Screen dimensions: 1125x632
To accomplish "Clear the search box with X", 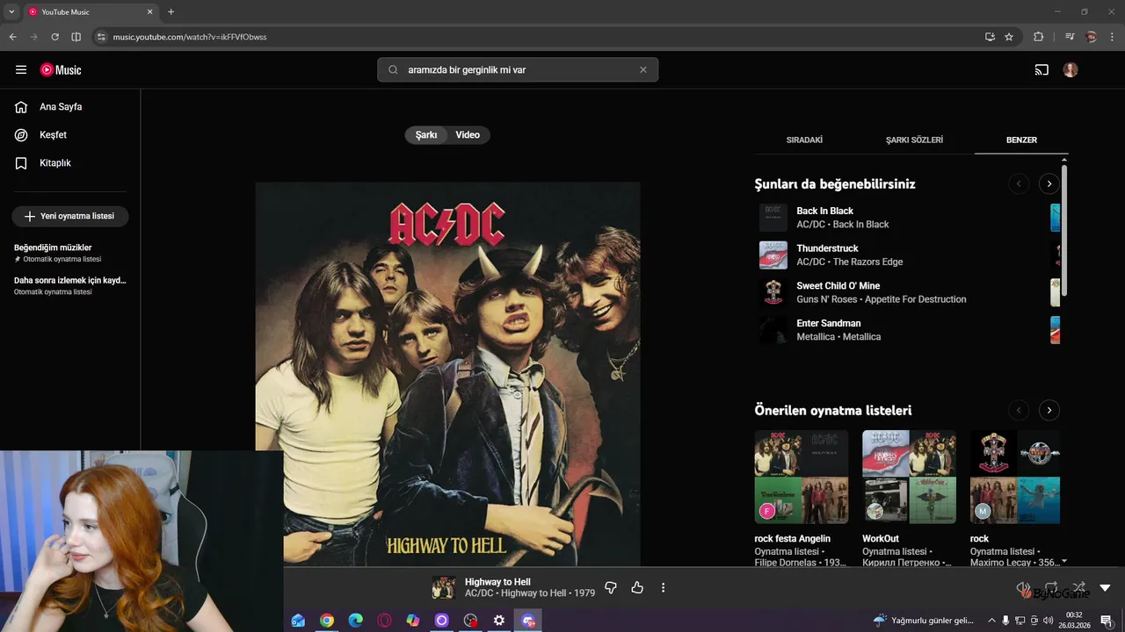I will 642,69.
